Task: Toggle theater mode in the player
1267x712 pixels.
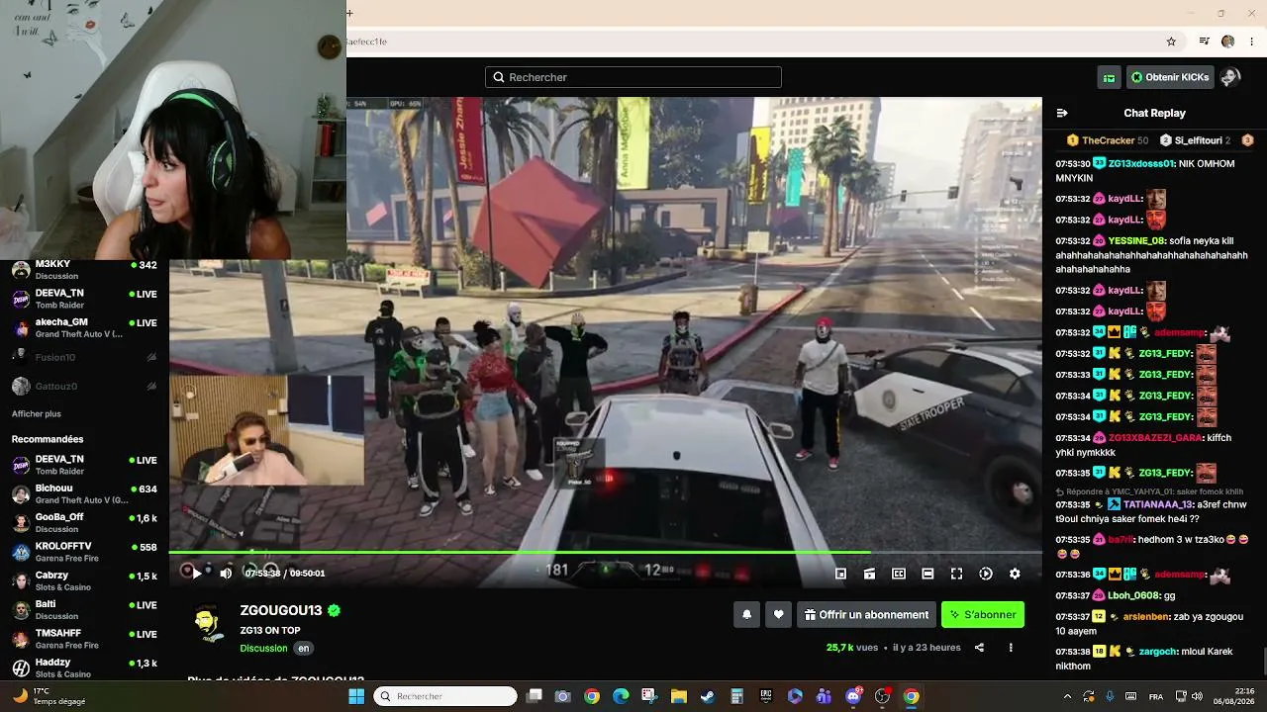Action: (x=927, y=574)
